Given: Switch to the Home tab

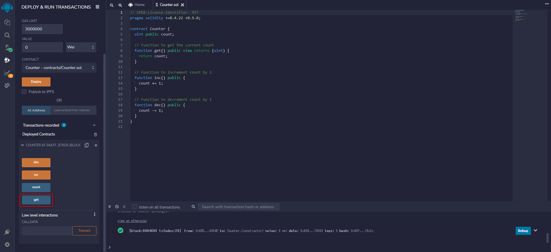Looking at the screenshot, I should [x=137, y=5].
